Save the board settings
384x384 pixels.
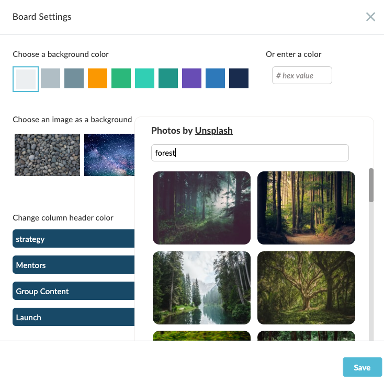click(x=362, y=367)
